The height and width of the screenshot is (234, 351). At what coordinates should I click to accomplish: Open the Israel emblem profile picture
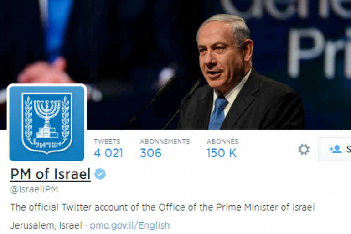point(47,123)
